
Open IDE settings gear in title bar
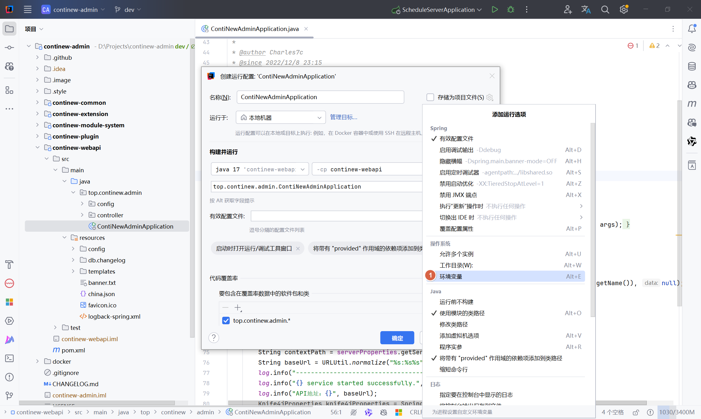[x=624, y=9]
